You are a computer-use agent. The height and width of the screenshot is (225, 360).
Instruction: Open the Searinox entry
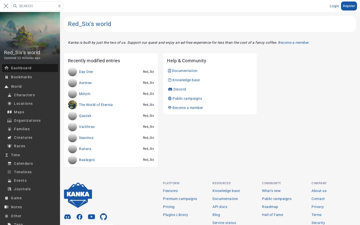click(86, 138)
